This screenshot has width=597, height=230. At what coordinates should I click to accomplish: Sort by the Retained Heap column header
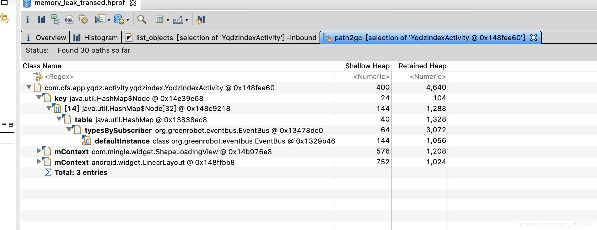click(x=420, y=66)
